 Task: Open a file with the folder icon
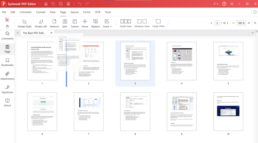53,4
